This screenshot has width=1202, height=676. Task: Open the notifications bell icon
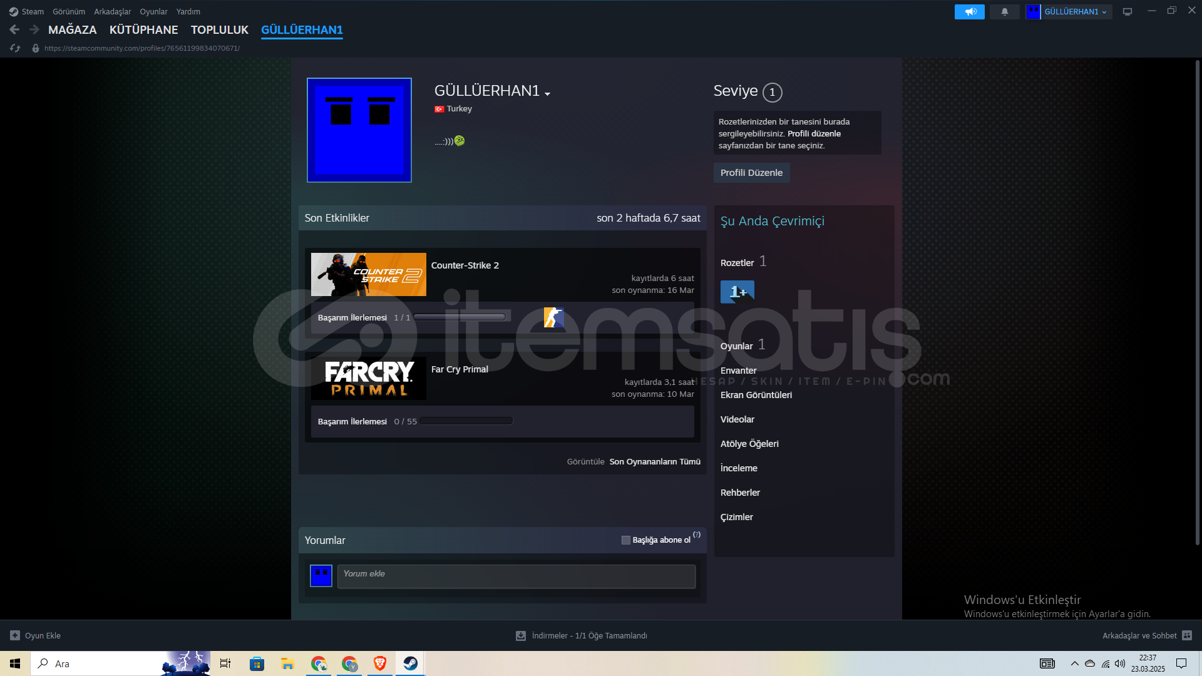coord(1004,11)
